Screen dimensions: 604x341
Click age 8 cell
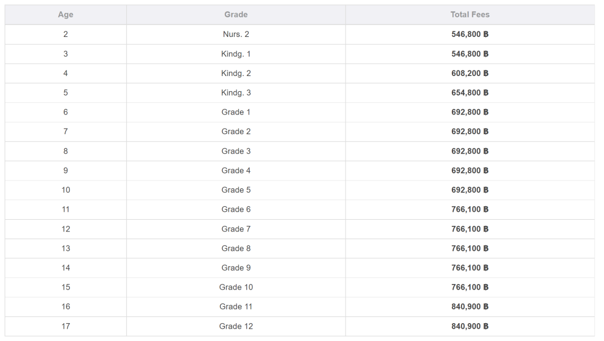point(65,151)
